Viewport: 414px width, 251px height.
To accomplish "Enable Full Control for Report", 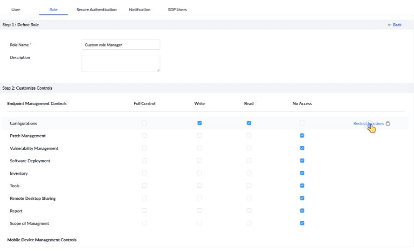I will (x=144, y=211).
